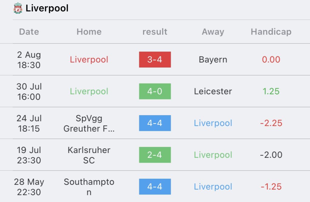Click the -2.25 handicap value

[271, 123]
